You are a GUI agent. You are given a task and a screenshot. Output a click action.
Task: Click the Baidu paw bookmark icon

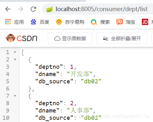pos(33,22)
